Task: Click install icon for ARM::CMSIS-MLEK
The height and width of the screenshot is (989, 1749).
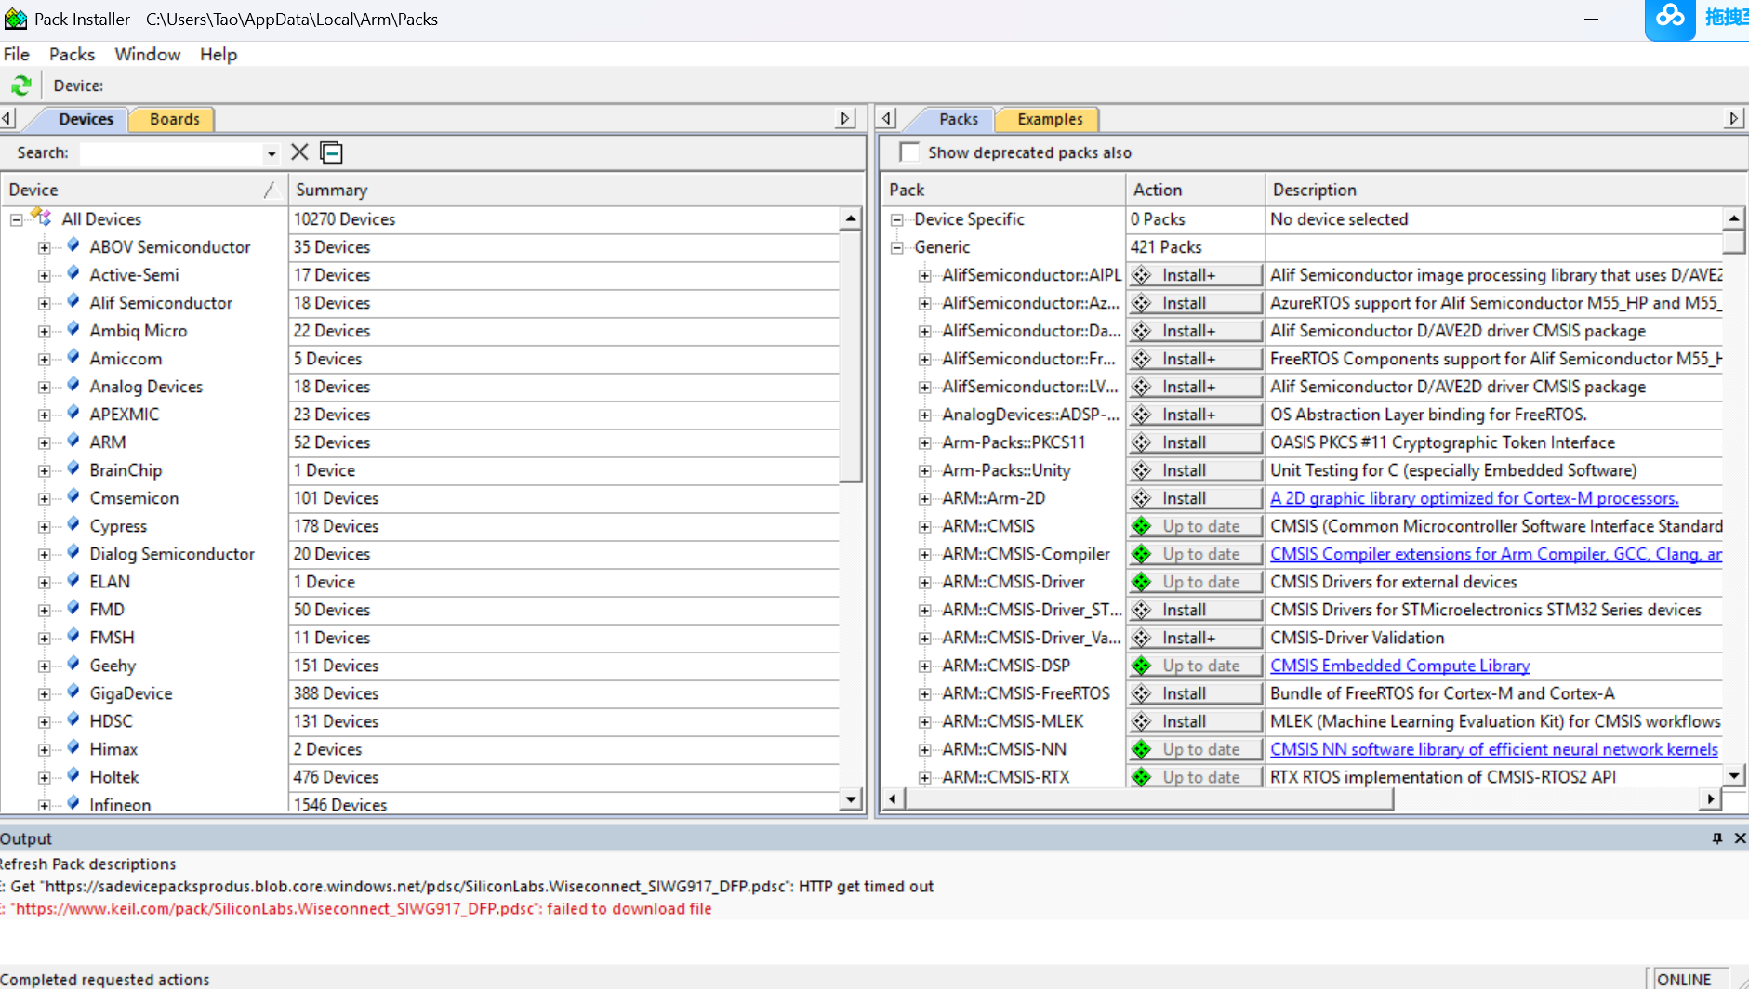Action: [x=1142, y=721]
